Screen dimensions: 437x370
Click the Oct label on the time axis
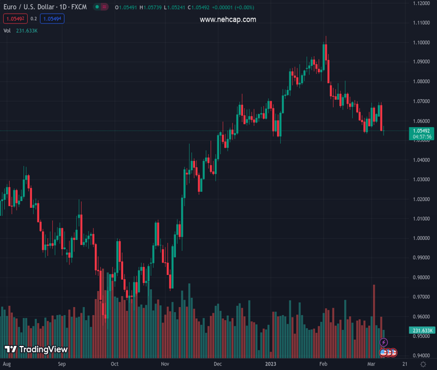coord(114,364)
